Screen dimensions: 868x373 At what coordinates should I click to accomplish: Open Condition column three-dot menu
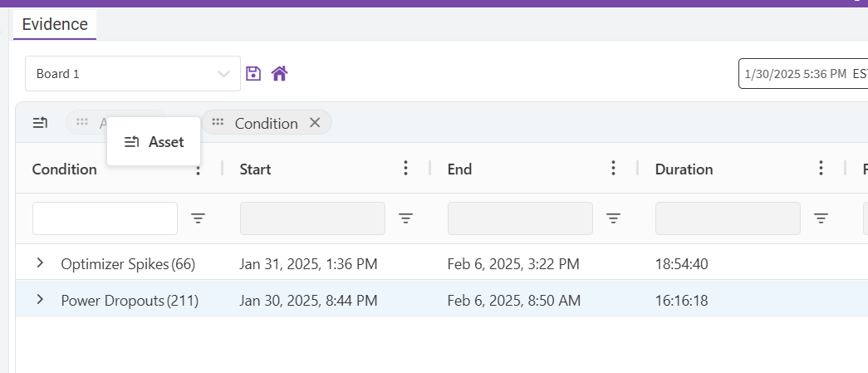tap(199, 169)
